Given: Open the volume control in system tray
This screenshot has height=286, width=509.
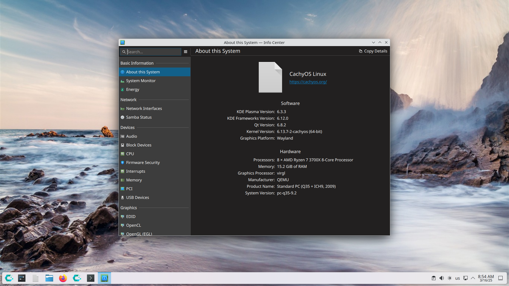Looking at the screenshot, I should pyautogui.click(x=442, y=278).
